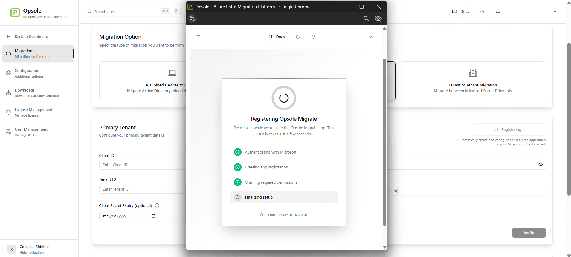Open Downloads packages and tools
The height and width of the screenshot is (257, 571).
tap(38, 93)
